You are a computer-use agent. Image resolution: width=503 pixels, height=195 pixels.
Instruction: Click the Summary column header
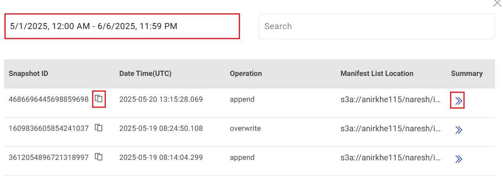(x=467, y=73)
